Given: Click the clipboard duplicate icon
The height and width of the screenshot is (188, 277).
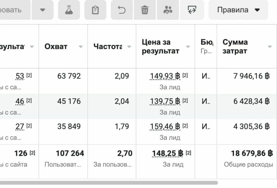Looking at the screenshot, I should (95, 10).
